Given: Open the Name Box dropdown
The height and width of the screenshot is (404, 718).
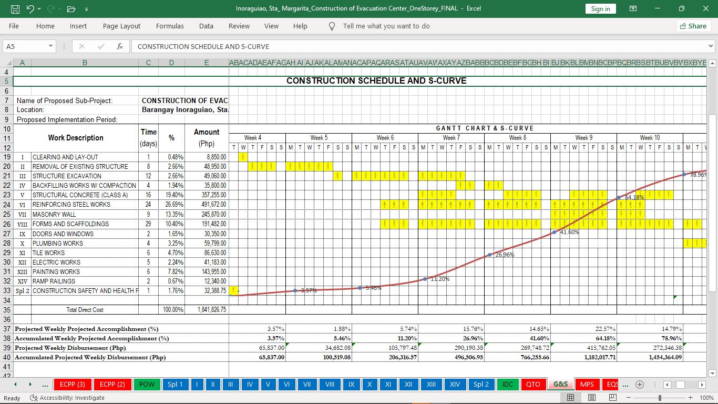Looking at the screenshot, I should [x=50, y=46].
